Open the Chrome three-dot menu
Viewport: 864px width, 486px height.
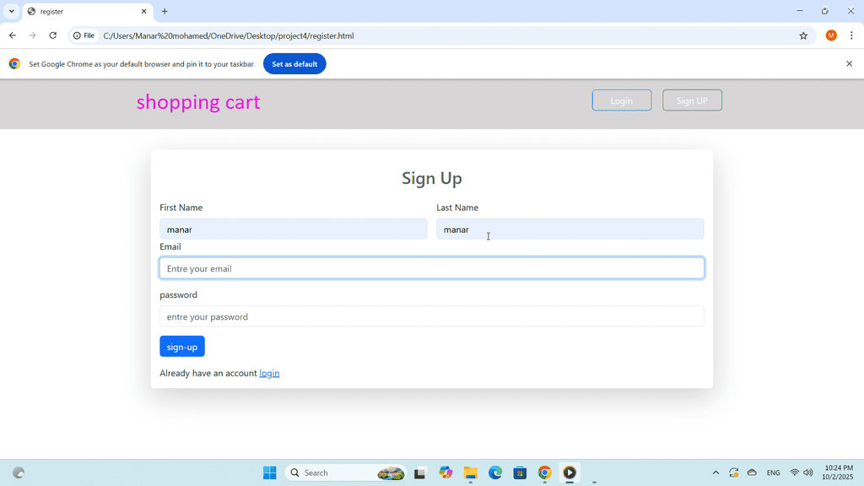click(x=851, y=35)
